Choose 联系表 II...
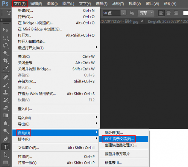This screenshot has width=188, height=167. (124, 163)
